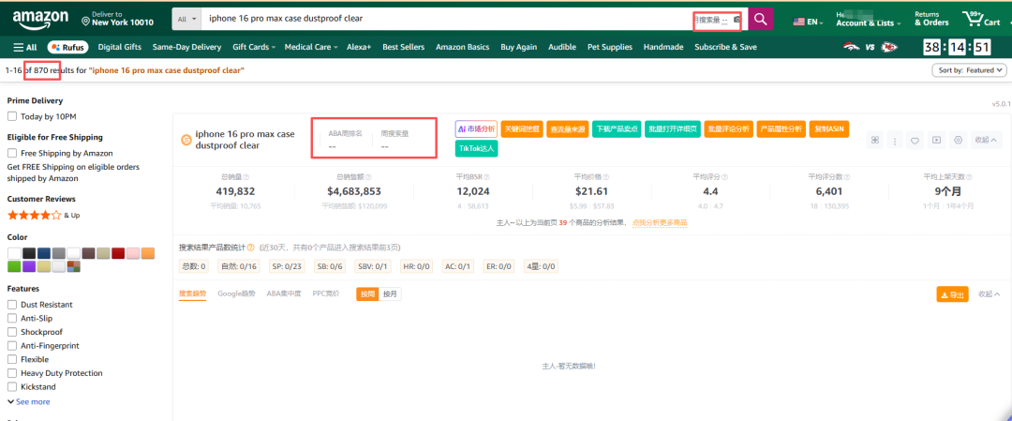Open Rufus AI assistant
The image size is (1012, 421).
(x=67, y=47)
